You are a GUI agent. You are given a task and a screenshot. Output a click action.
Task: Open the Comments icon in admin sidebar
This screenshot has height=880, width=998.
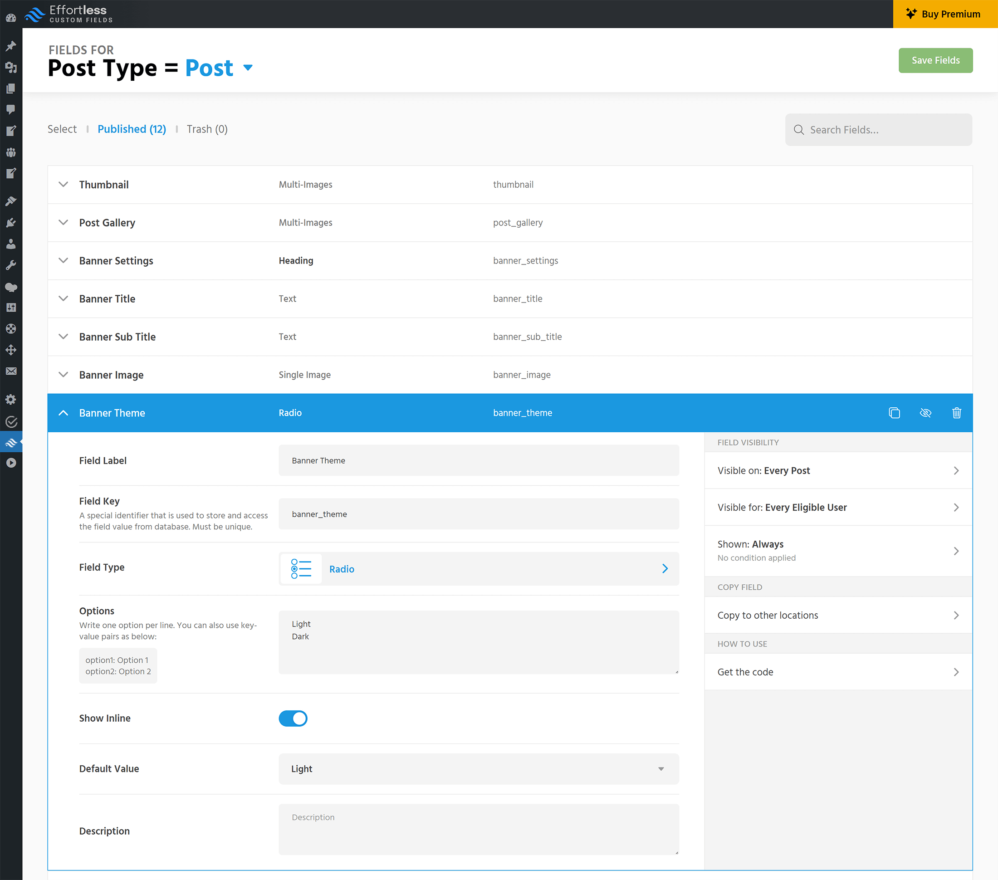click(x=11, y=109)
